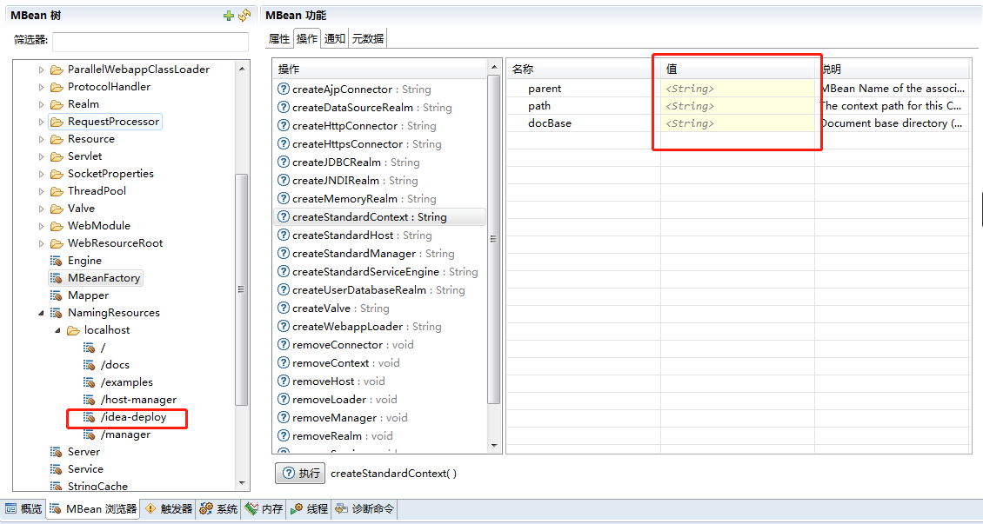
Task: Switch to the 属性 tab
Action: point(279,39)
